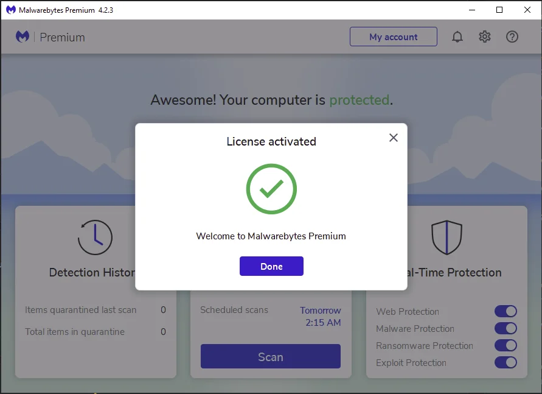Click the Real-Time Protection shield icon
This screenshot has height=394, width=542.
pyautogui.click(x=446, y=237)
